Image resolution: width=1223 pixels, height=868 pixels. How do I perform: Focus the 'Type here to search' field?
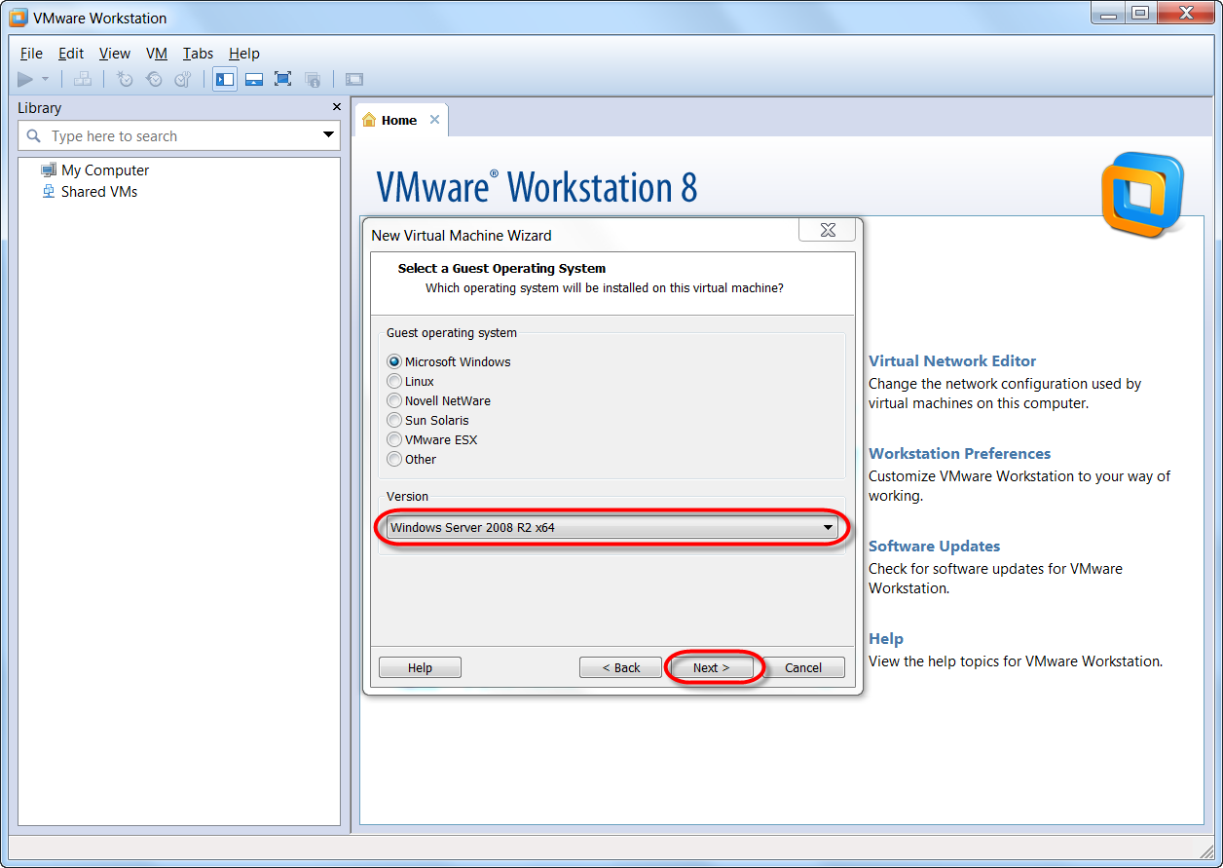point(179,135)
